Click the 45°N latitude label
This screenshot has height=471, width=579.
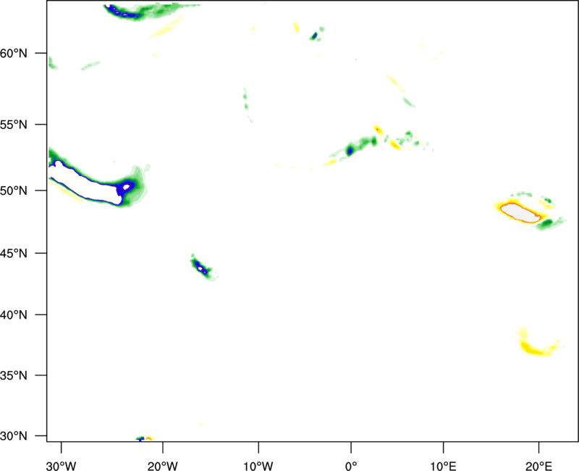tap(14, 253)
